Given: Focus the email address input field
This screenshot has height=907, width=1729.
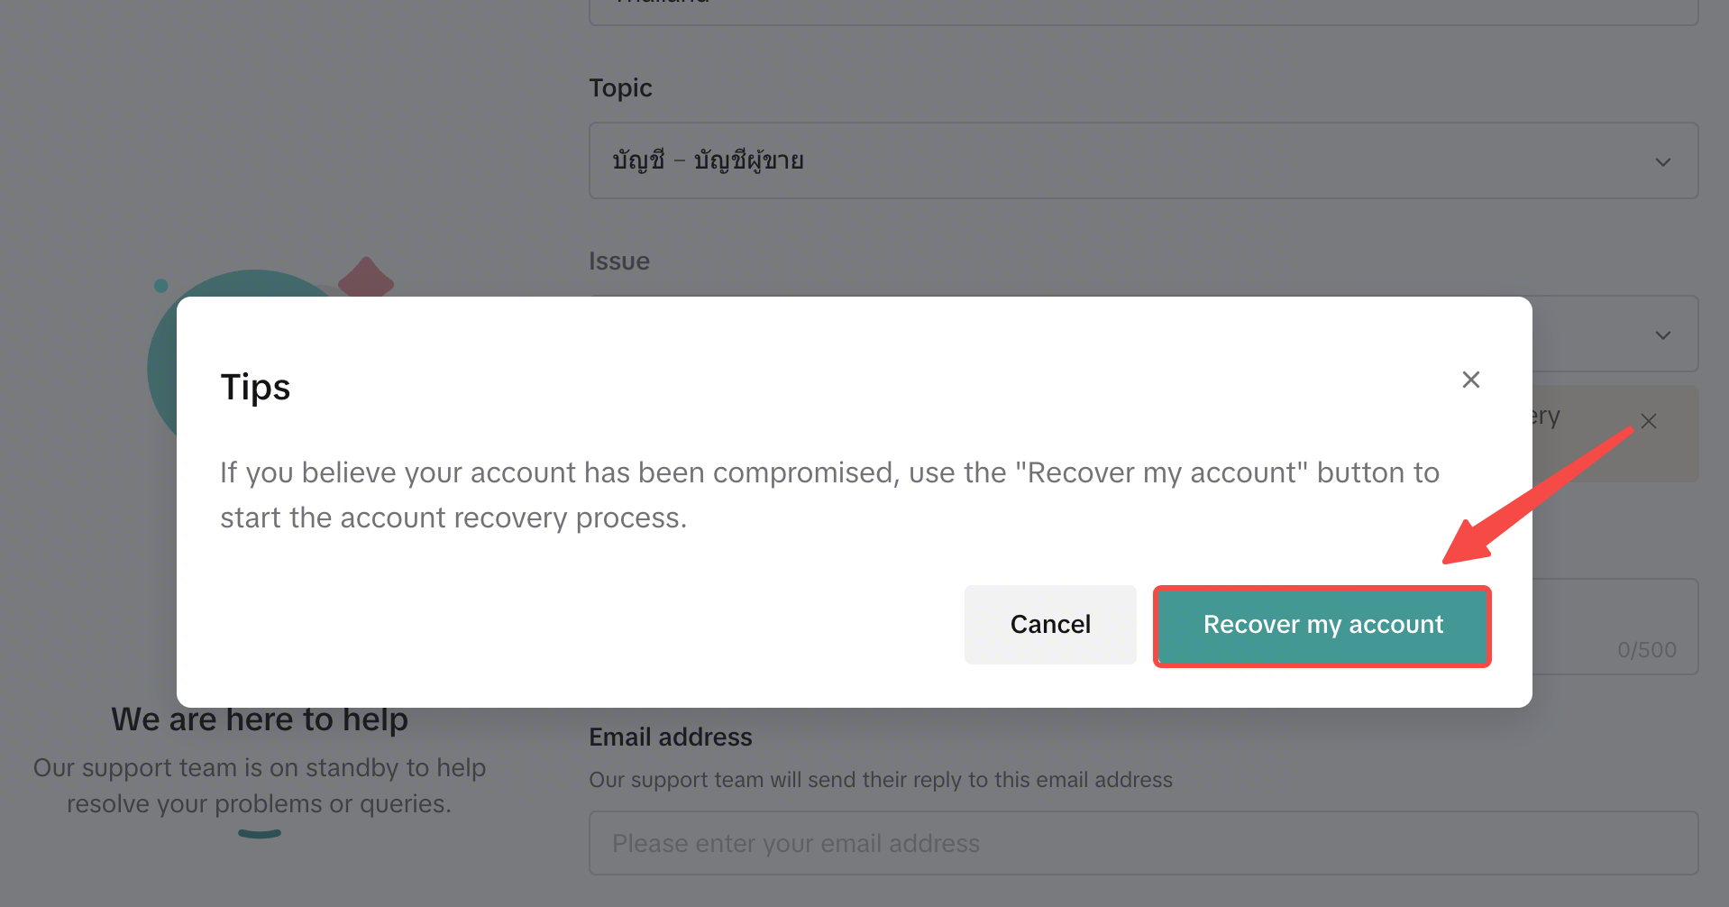Looking at the screenshot, I should tap(1143, 843).
